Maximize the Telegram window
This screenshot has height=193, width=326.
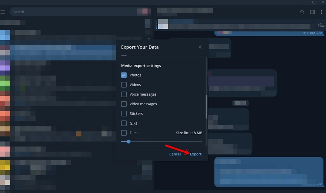tap(314, 2)
